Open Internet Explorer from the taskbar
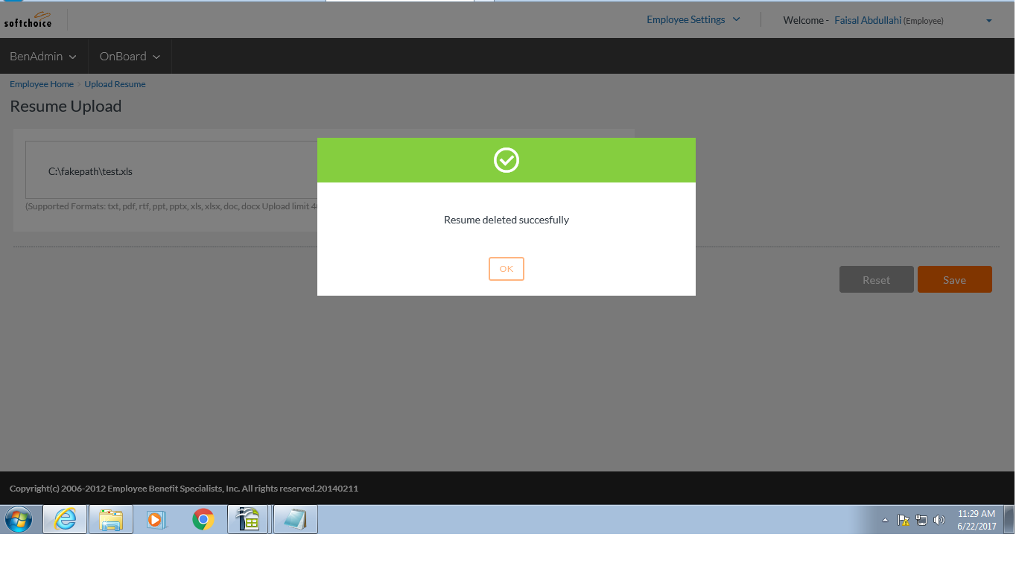 [x=65, y=519]
